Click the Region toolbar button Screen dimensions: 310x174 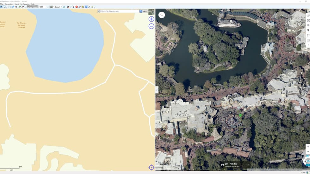pos(32,7)
